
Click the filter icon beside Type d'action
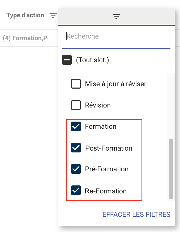53,15
